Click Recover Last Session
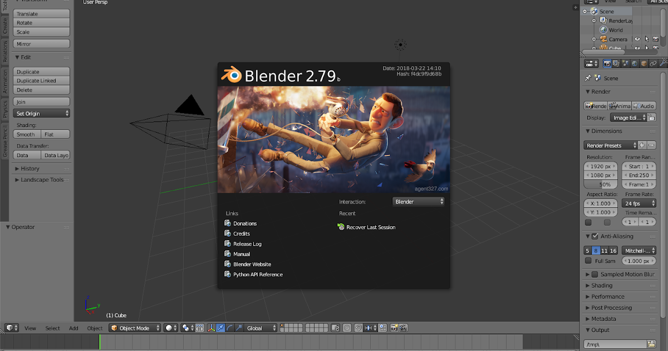The width and height of the screenshot is (668, 351). [x=366, y=227]
